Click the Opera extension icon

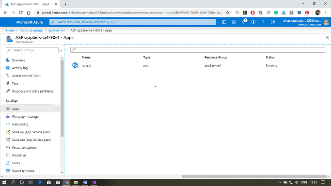(252, 13)
